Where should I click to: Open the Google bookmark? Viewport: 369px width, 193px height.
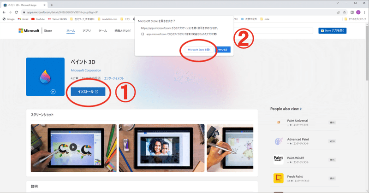click(9, 19)
